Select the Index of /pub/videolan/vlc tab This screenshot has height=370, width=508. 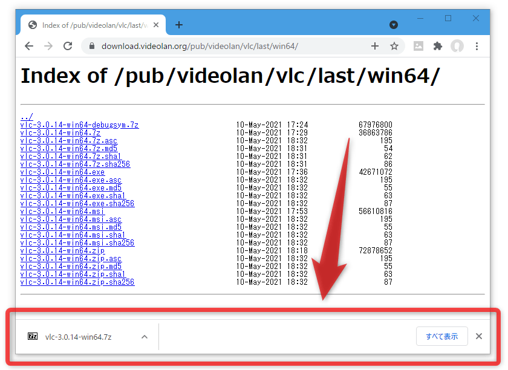(93, 25)
